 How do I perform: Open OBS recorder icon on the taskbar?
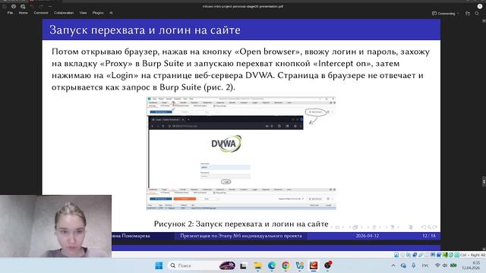point(328,265)
